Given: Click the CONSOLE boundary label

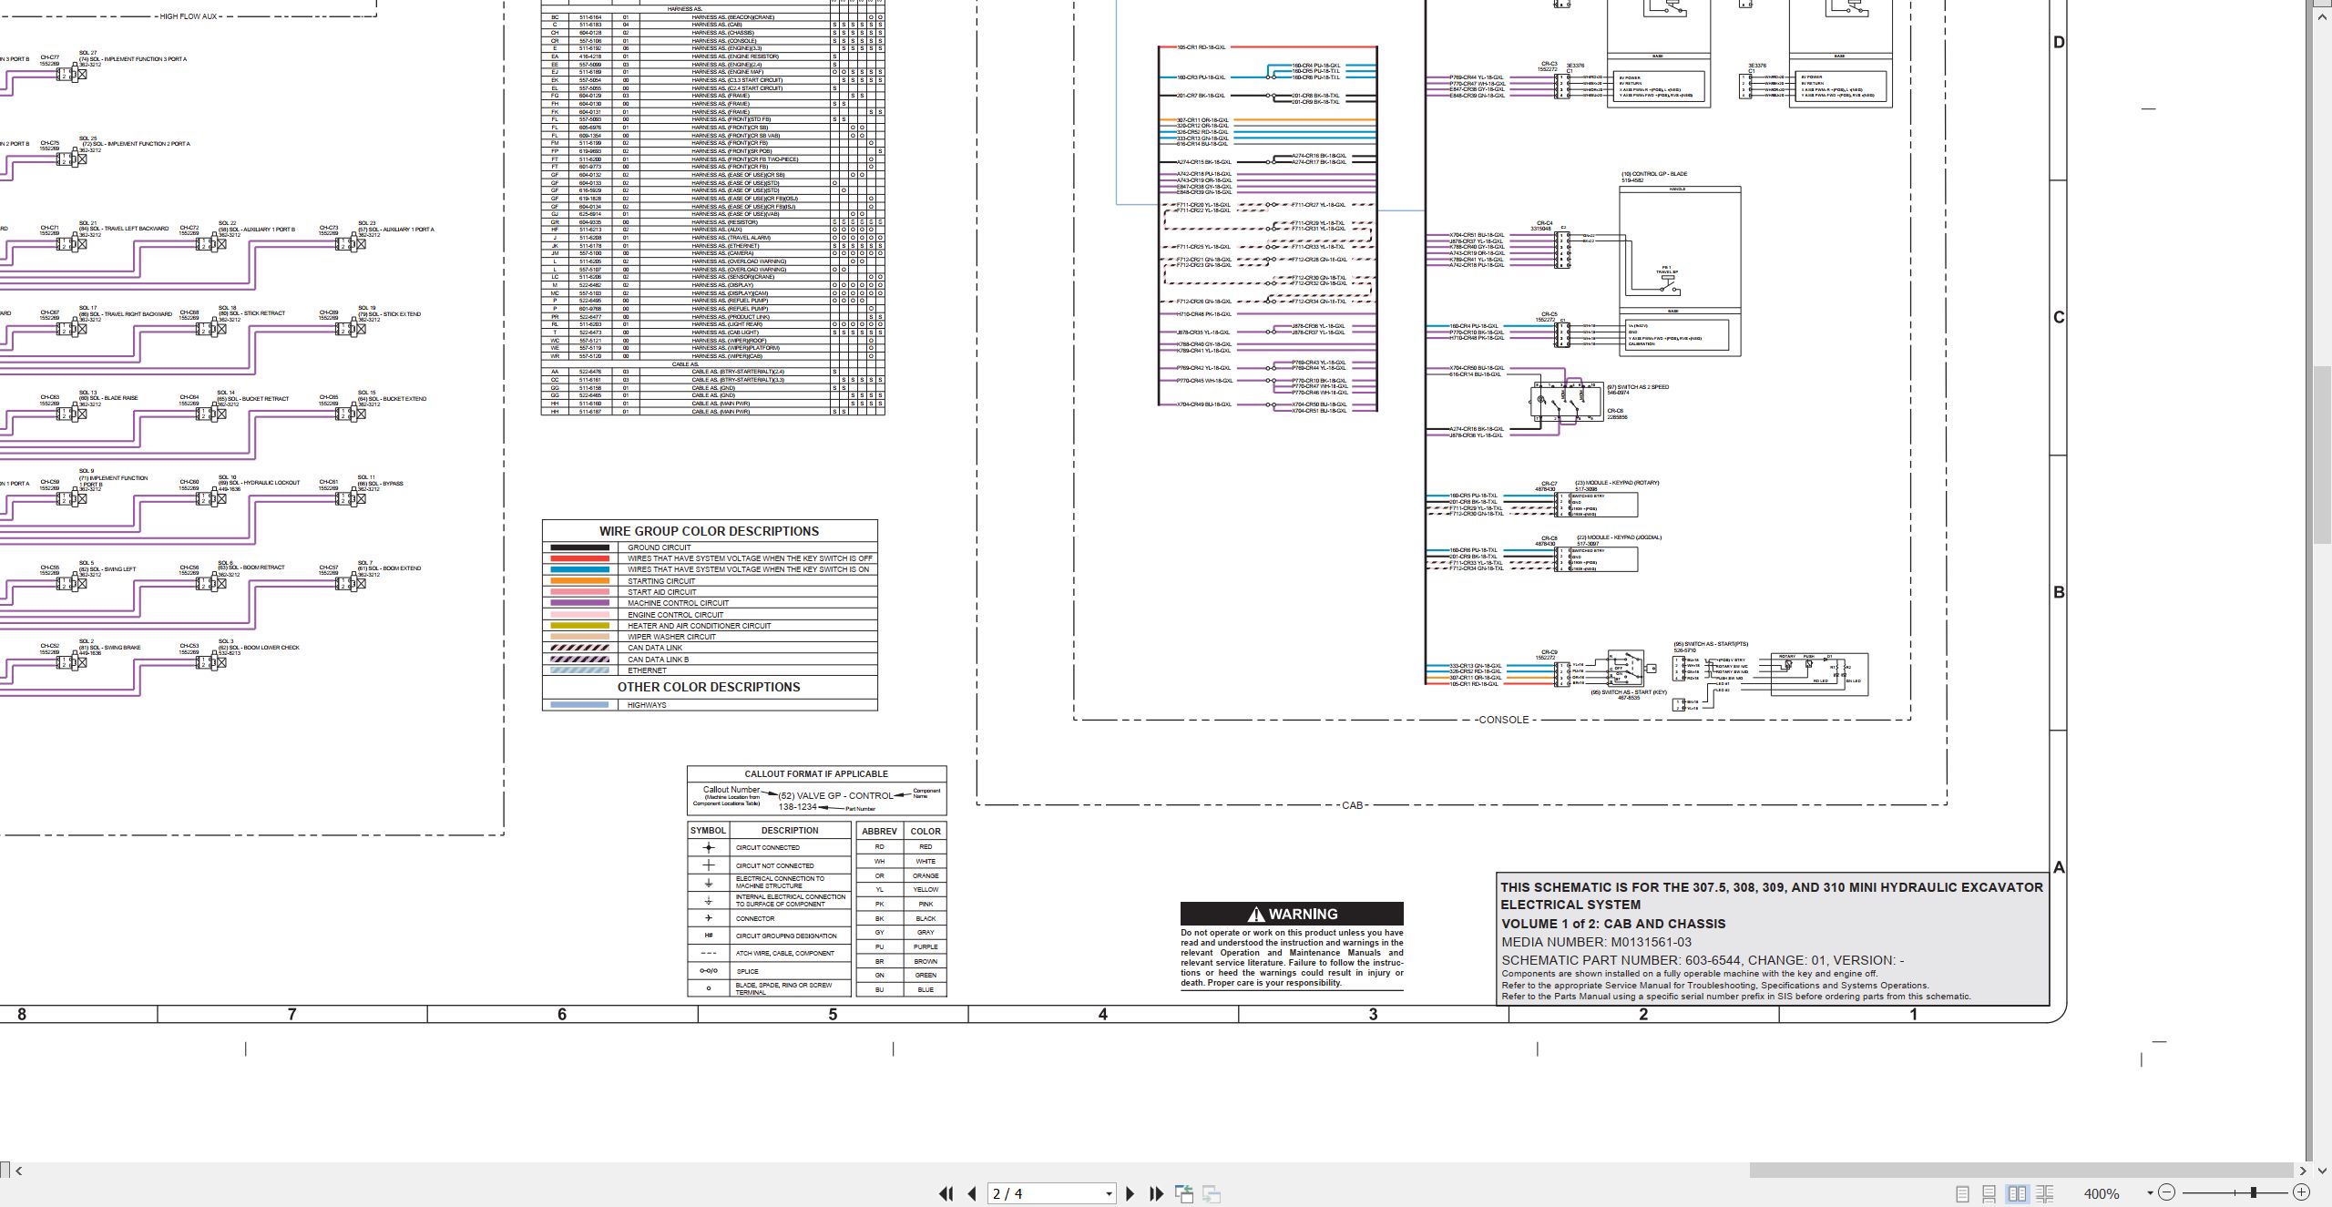Looking at the screenshot, I should coord(1504,720).
